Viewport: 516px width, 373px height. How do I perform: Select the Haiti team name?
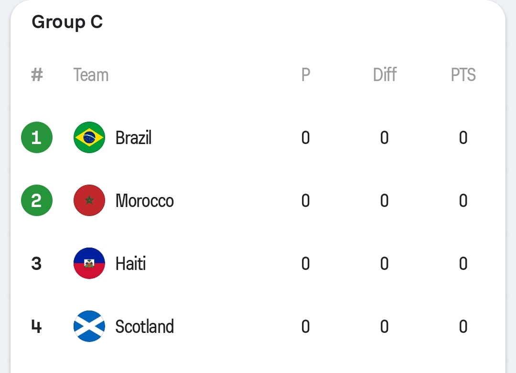coord(130,264)
